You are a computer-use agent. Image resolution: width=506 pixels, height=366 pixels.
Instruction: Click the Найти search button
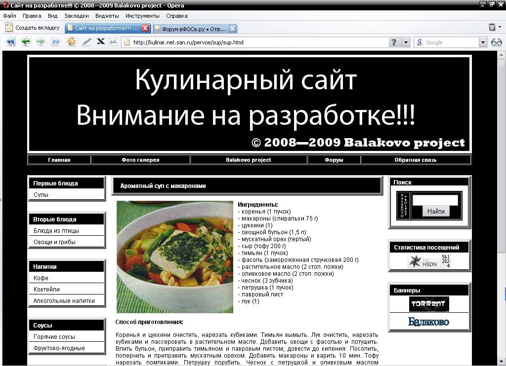(435, 211)
